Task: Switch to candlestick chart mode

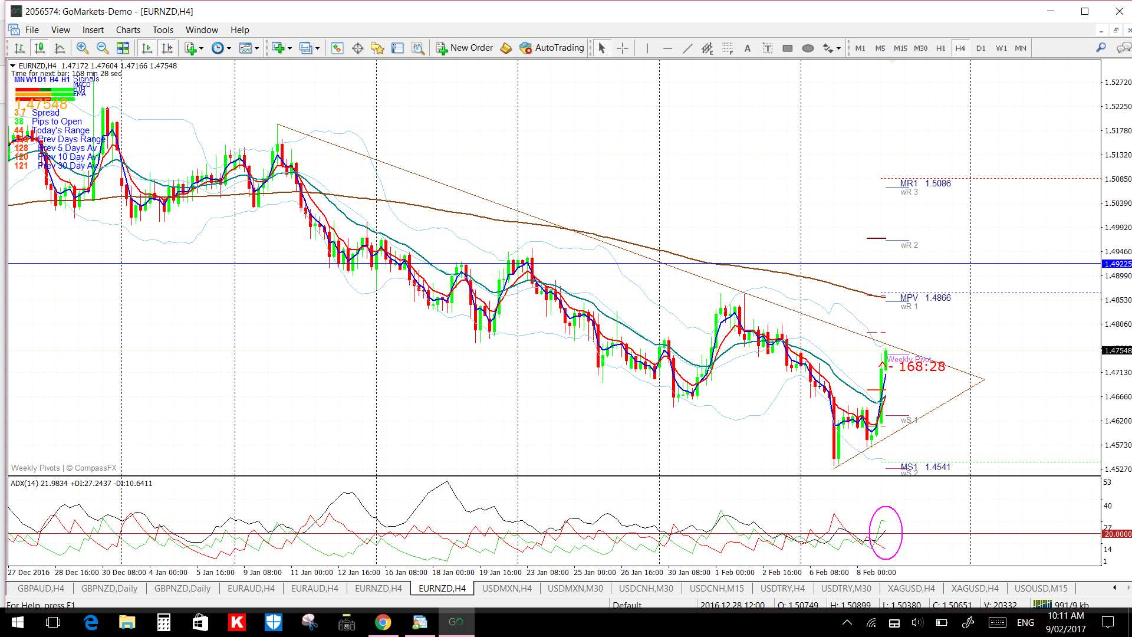Action: [40, 48]
